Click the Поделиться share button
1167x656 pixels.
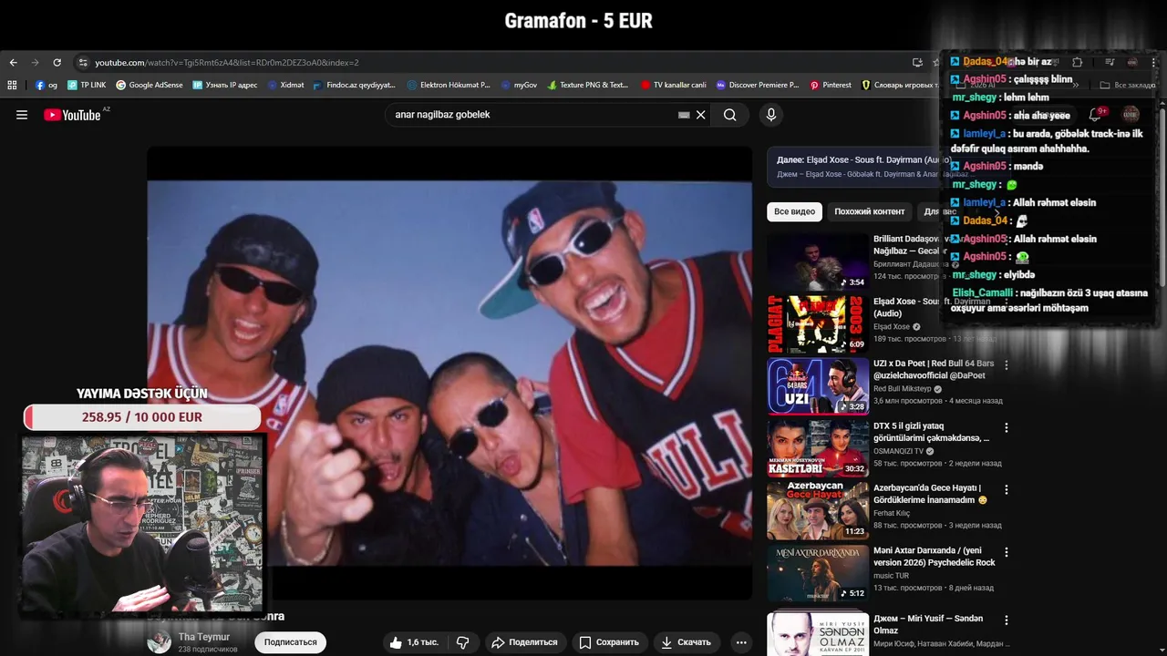click(x=524, y=642)
